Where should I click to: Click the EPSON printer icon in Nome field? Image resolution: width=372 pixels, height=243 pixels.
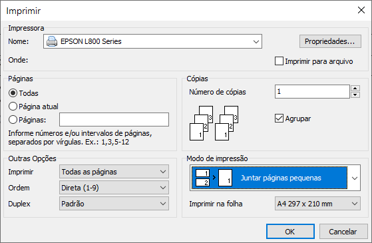tap(52, 41)
